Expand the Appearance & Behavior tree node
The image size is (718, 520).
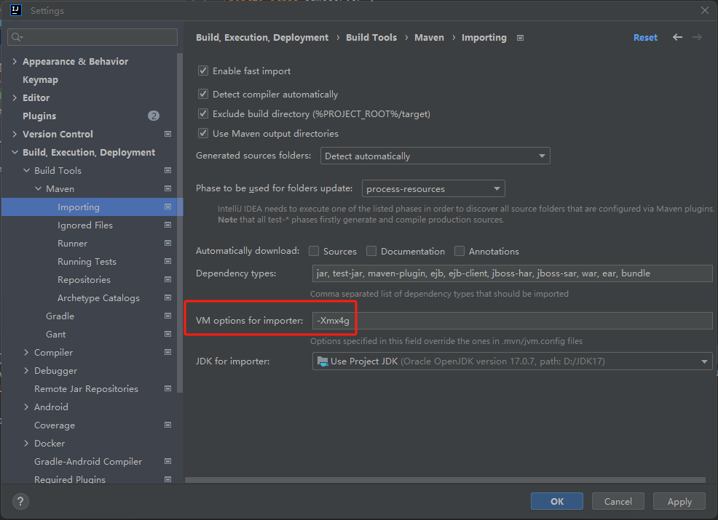[15, 62]
